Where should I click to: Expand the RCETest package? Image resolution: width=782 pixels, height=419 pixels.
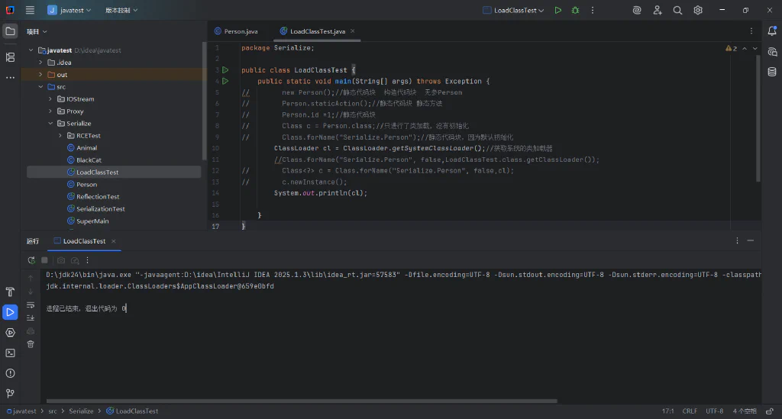pyautogui.click(x=60, y=136)
